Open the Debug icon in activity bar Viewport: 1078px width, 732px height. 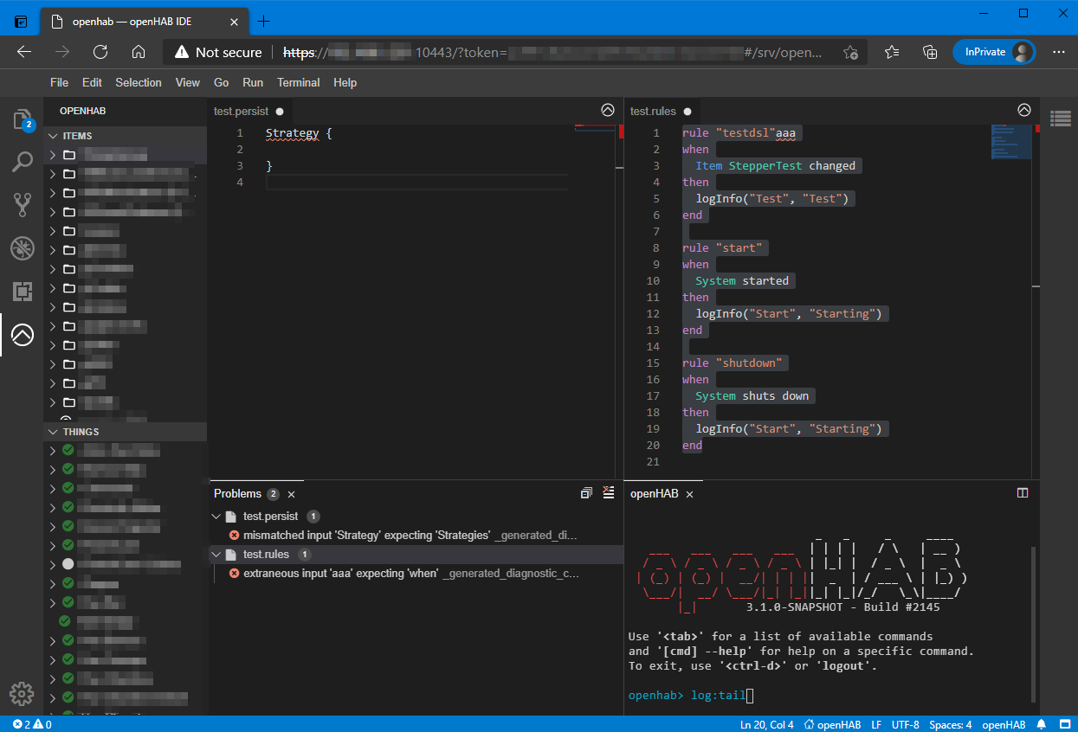22,248
